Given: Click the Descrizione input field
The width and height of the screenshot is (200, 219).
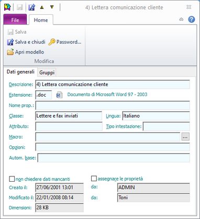Looking at the screenshot, I should coord(113,85).
